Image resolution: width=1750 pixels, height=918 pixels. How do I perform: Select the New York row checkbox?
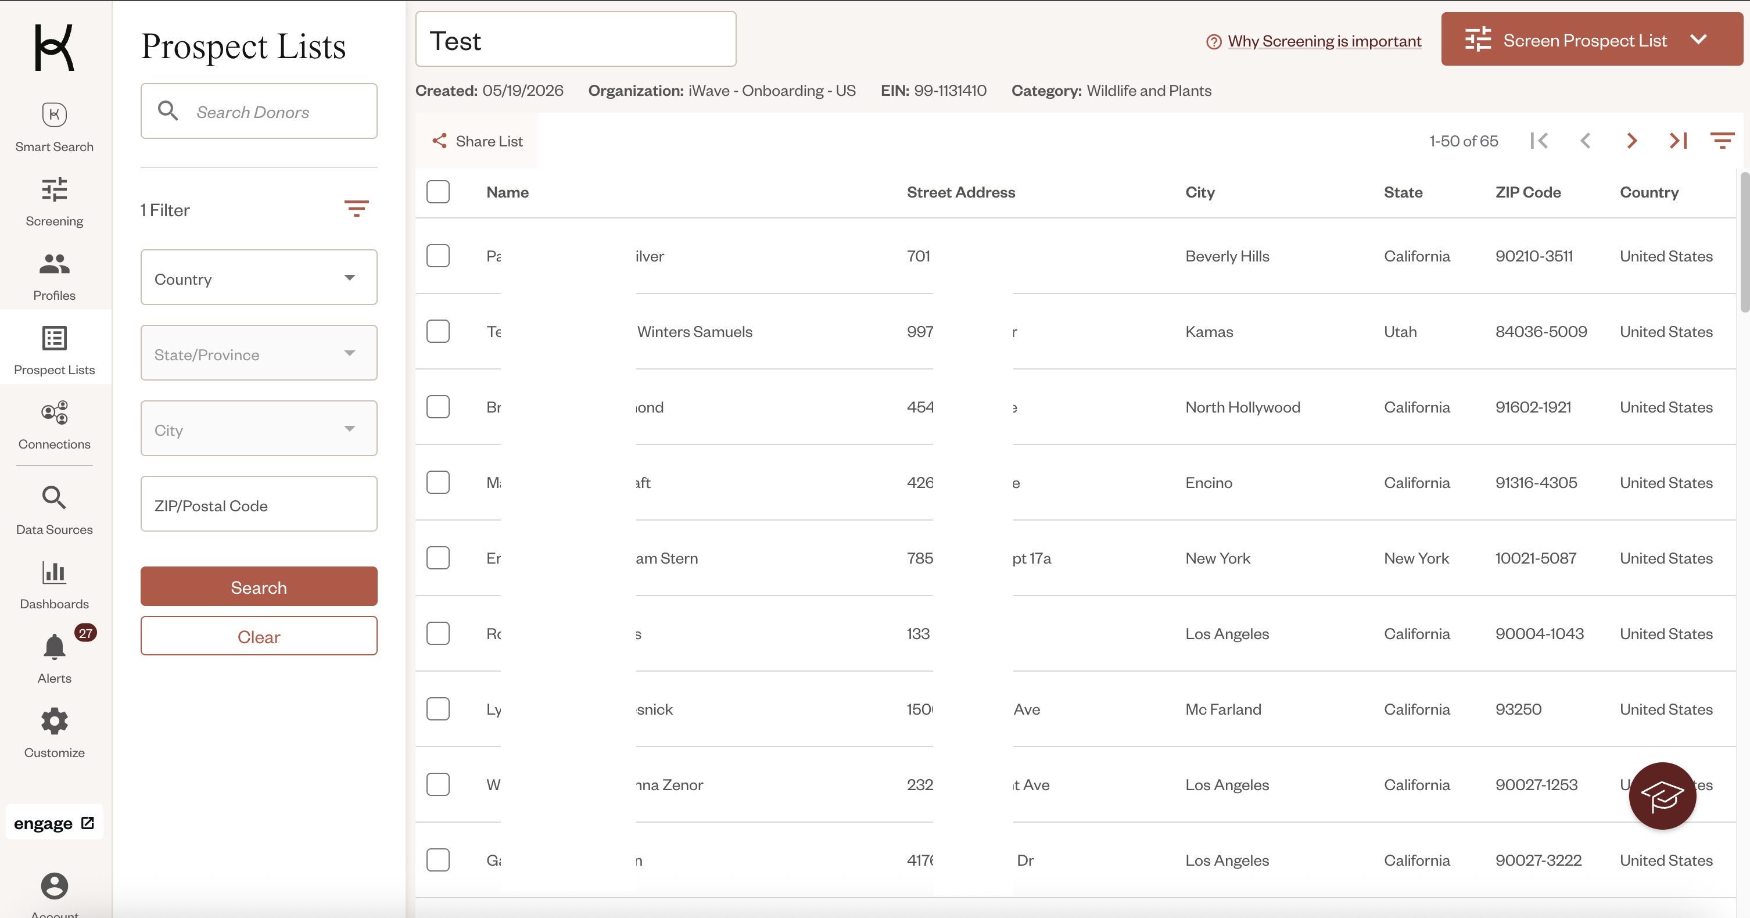click(438, 557)
